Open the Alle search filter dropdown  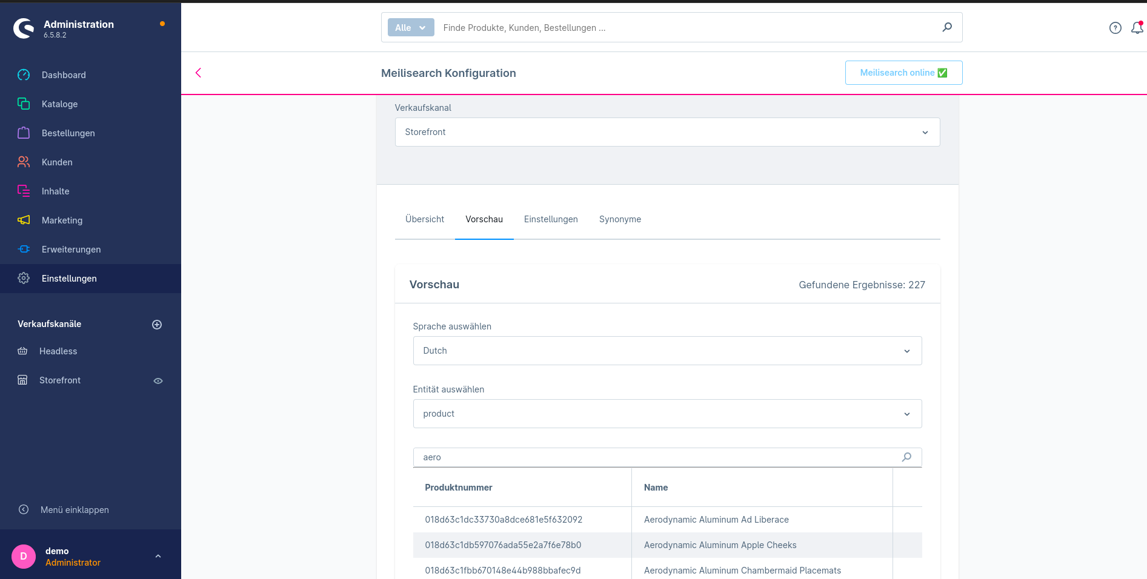[411, 28]
